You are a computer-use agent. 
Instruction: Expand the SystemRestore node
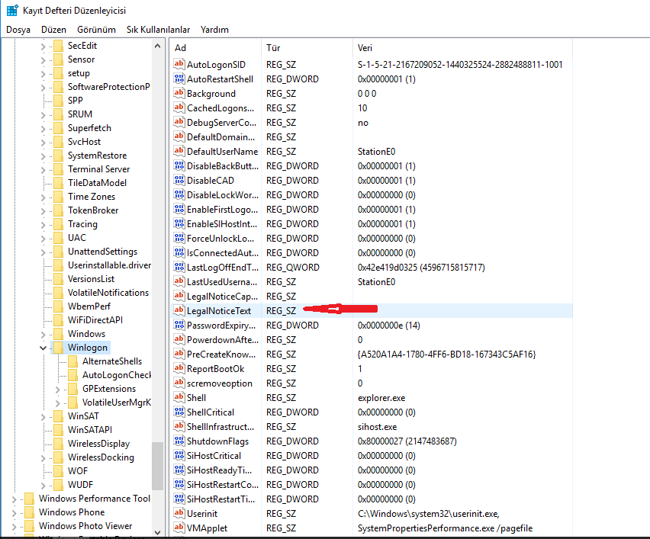tap(43, 156)
